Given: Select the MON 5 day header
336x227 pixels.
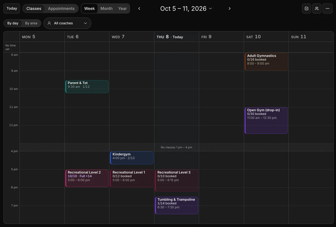Looking at the screenshot, I should pos(42,37).
